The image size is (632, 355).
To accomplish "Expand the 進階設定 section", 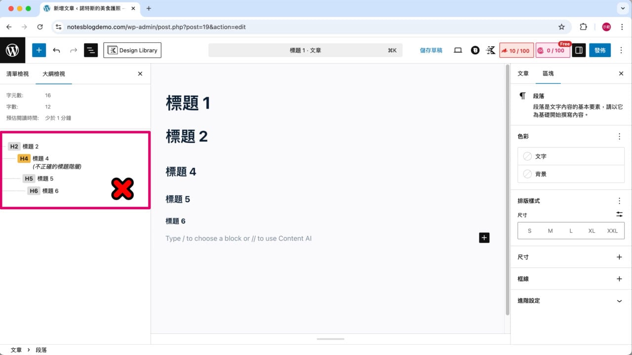I will 571,300.
